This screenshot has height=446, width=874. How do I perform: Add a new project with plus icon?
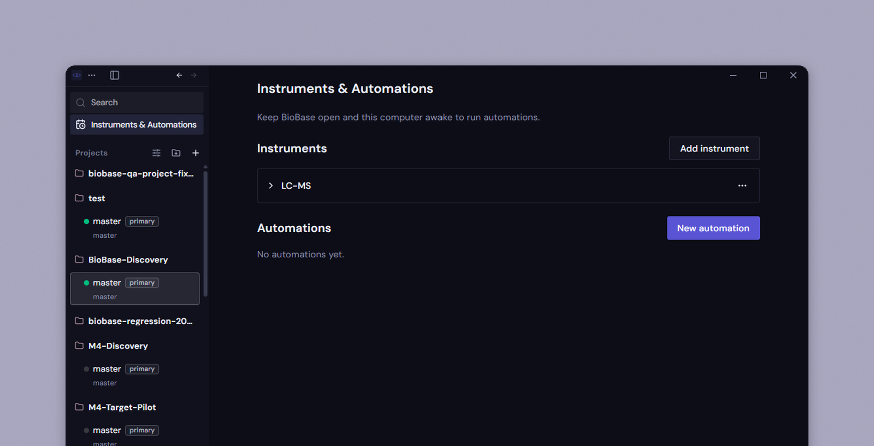pyautogui.click(x=196, y=153)
